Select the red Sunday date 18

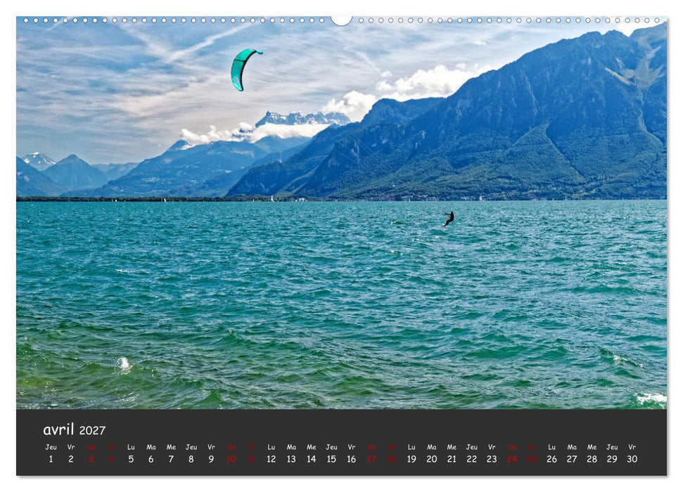coord(392,459)
